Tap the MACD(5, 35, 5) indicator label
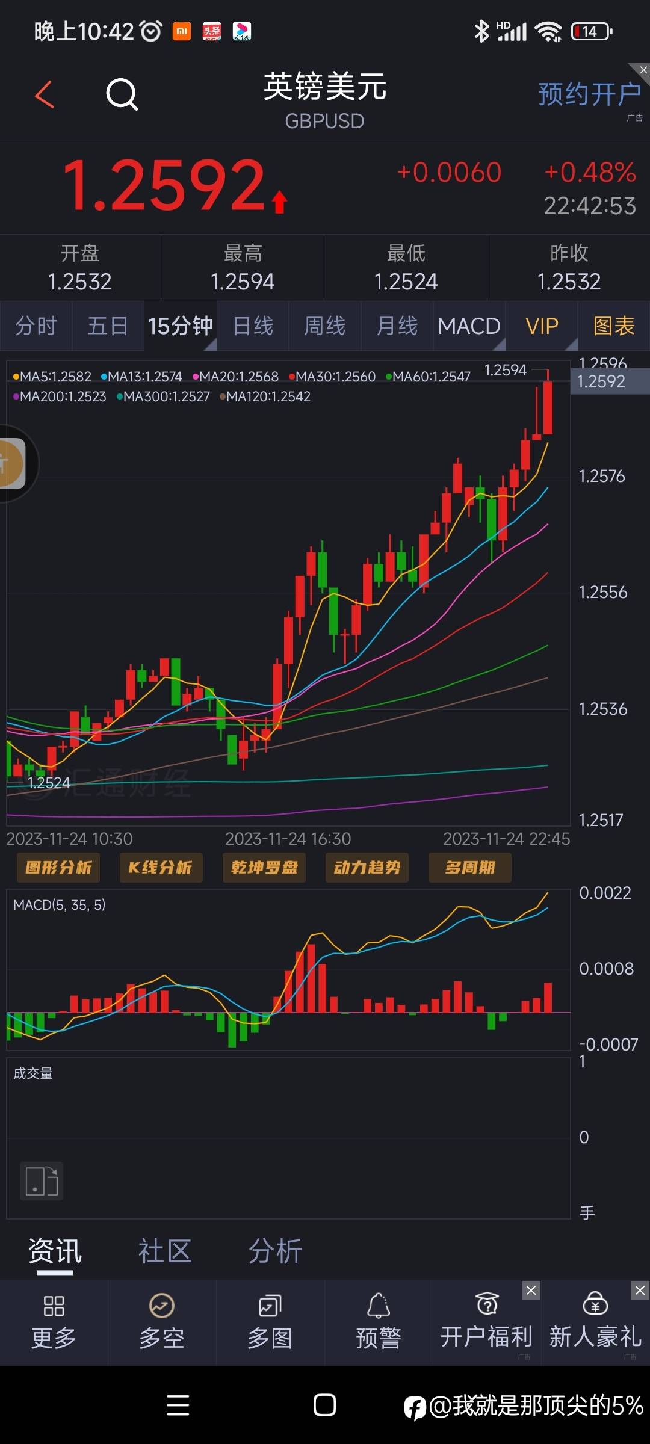 (x=59, y=905)
